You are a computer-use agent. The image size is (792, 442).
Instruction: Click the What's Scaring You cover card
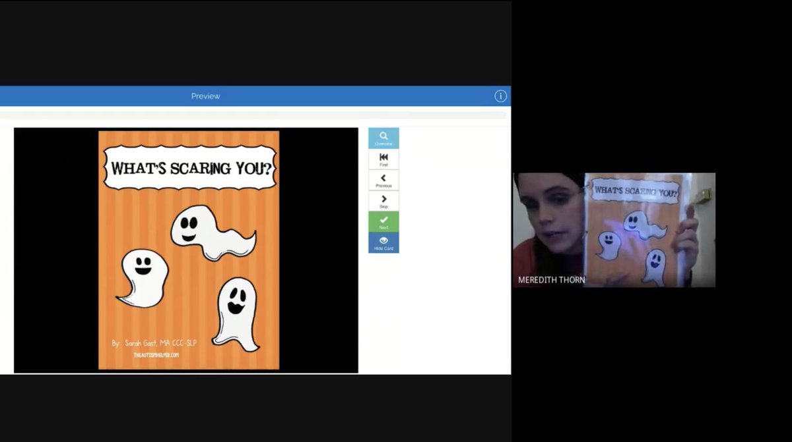coord(189,250)
